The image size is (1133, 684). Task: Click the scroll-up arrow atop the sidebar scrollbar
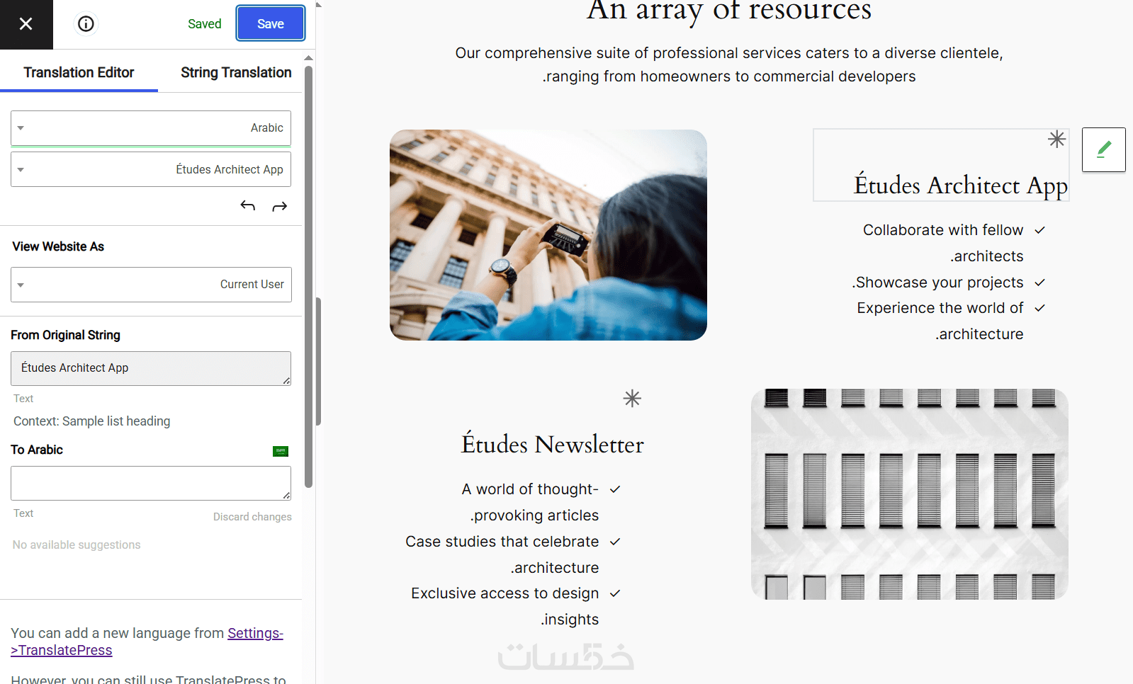point(308,58)
